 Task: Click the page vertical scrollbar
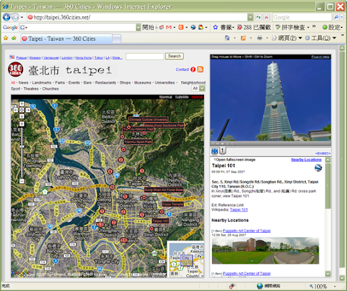[342, 159]
